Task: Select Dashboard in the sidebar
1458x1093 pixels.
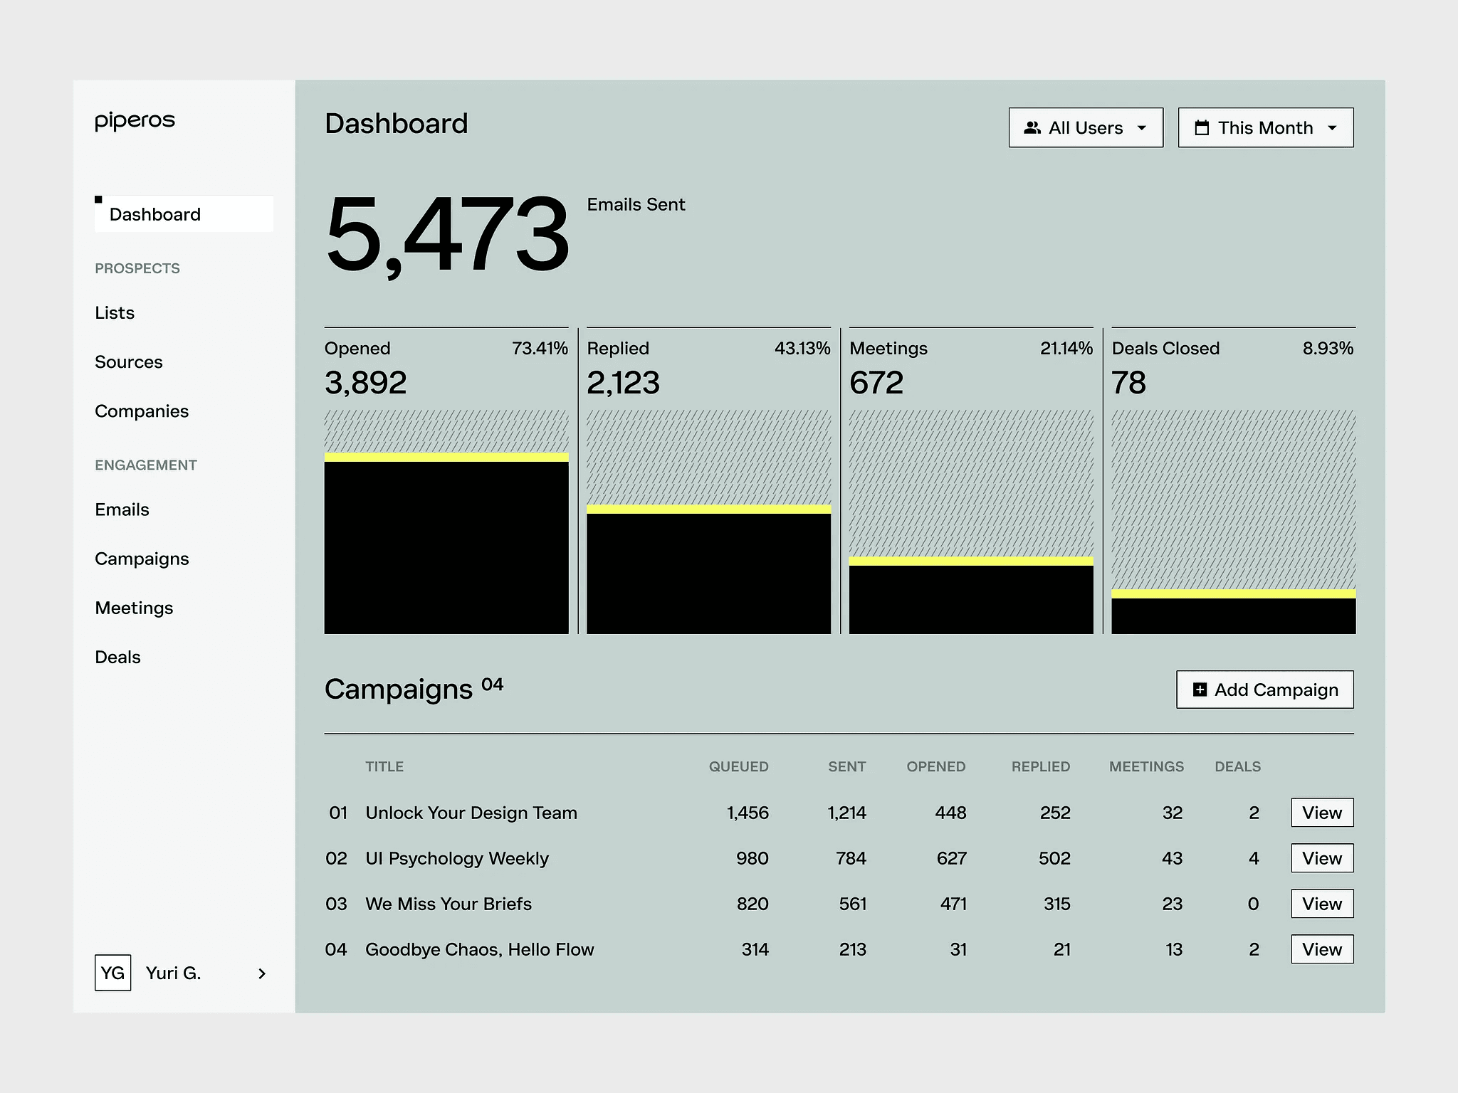Action: click(x=155, y=214)
